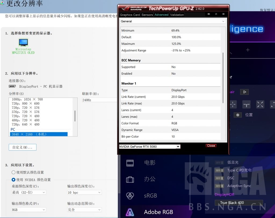
Task: Capture a screenshot using GPU-Z's camera icon
Action: pyautogui.click(x=209, y=14)
